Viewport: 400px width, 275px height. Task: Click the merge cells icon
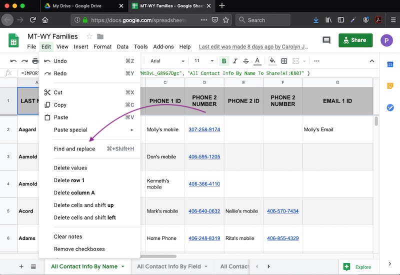click(x=295, y=61)
